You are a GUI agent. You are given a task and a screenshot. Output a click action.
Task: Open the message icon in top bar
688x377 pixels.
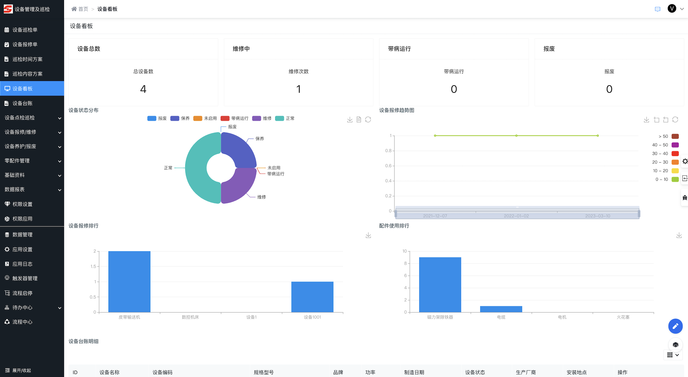point(657,9)
